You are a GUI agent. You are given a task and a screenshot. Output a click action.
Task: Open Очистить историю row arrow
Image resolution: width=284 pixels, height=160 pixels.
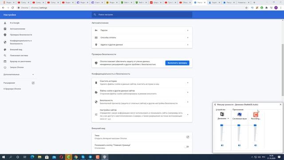click(188, 83)
